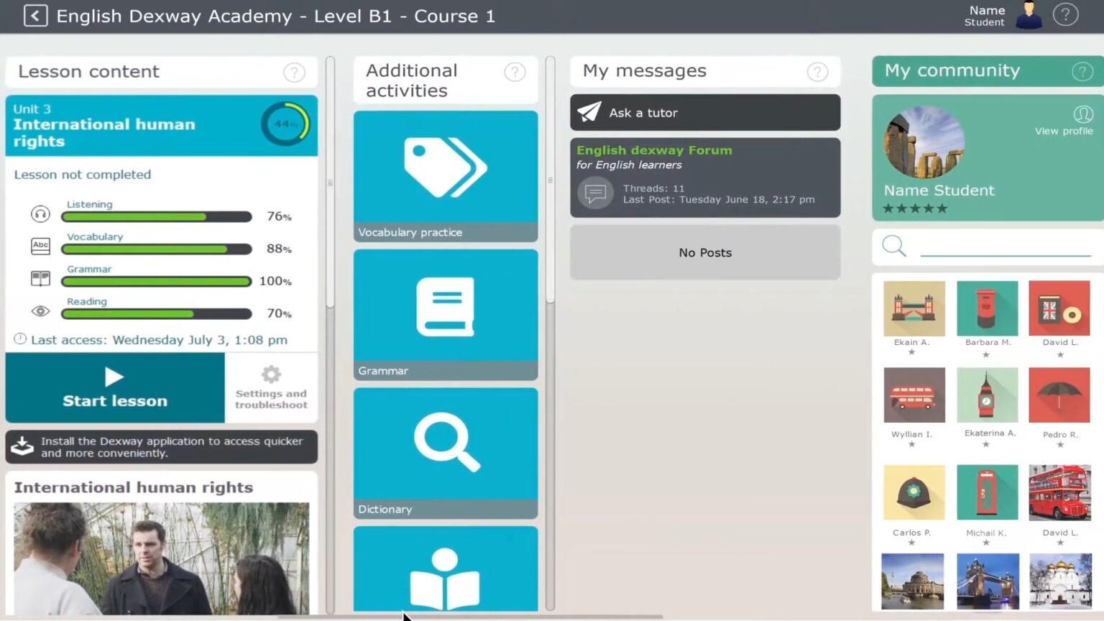Image resolution: width=1104 pixels, height=621 pixels.
Task: Click the community search input field
Action: click(x=1006, y=247)
